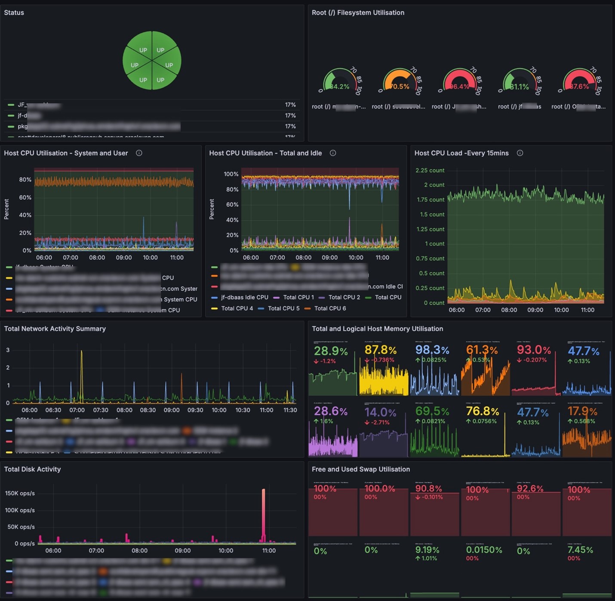The width and height of the screenshot is (615, 601).
Task: Open Total Network Activity Summary panel menu
Action: click(x=55, y=329)
